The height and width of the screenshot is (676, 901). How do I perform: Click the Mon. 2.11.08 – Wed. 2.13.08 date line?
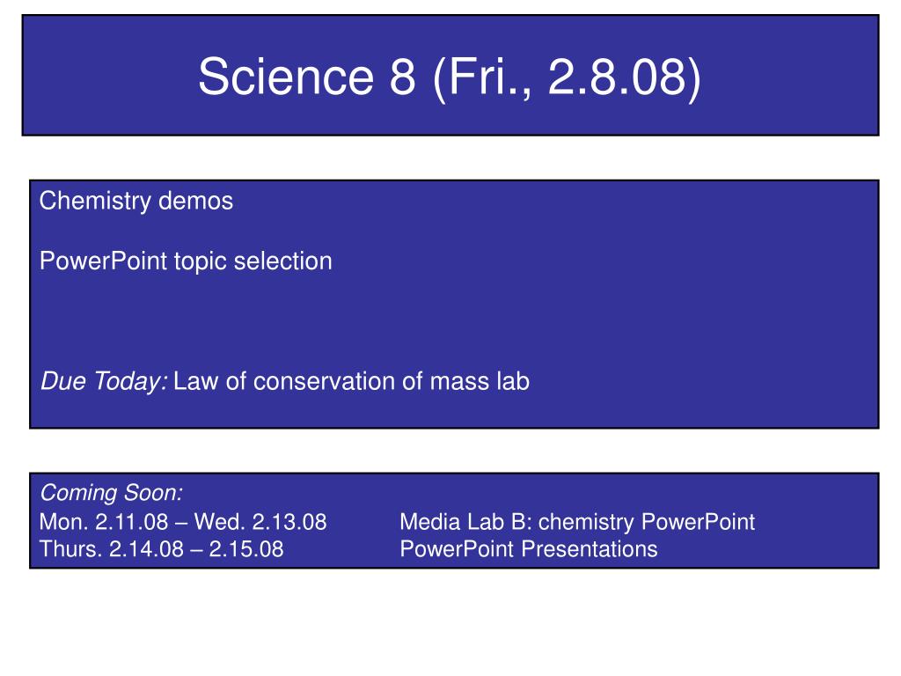183,522
